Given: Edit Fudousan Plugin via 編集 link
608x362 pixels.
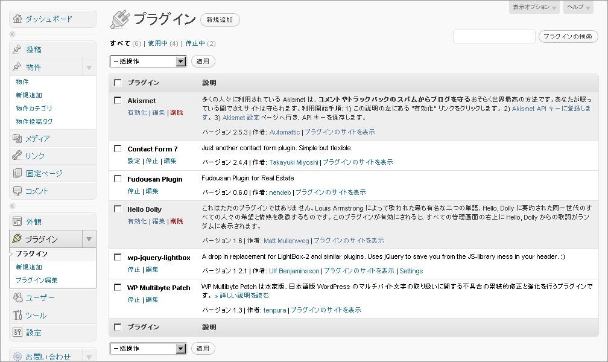Looking at the screenshot, I should coord(151,191).
